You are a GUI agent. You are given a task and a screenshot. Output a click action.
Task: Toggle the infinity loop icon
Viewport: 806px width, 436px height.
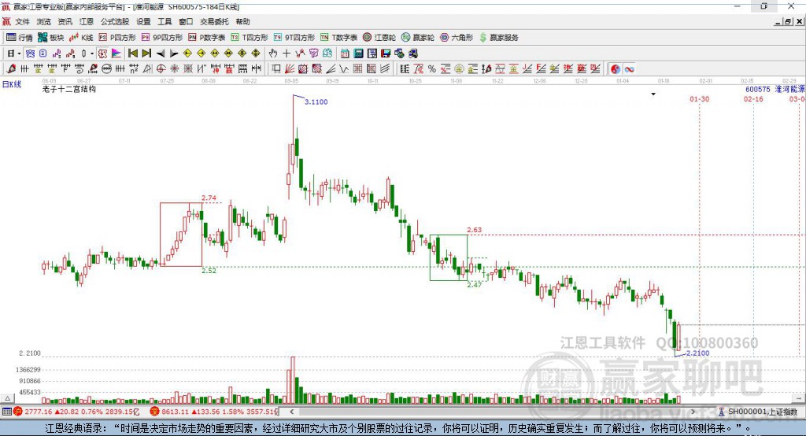(629, 69)
